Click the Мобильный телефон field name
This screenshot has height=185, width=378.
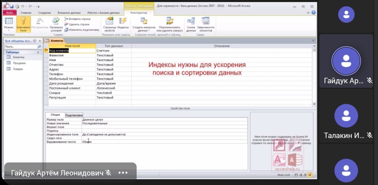pyautogui.click(x=66, y=79)
